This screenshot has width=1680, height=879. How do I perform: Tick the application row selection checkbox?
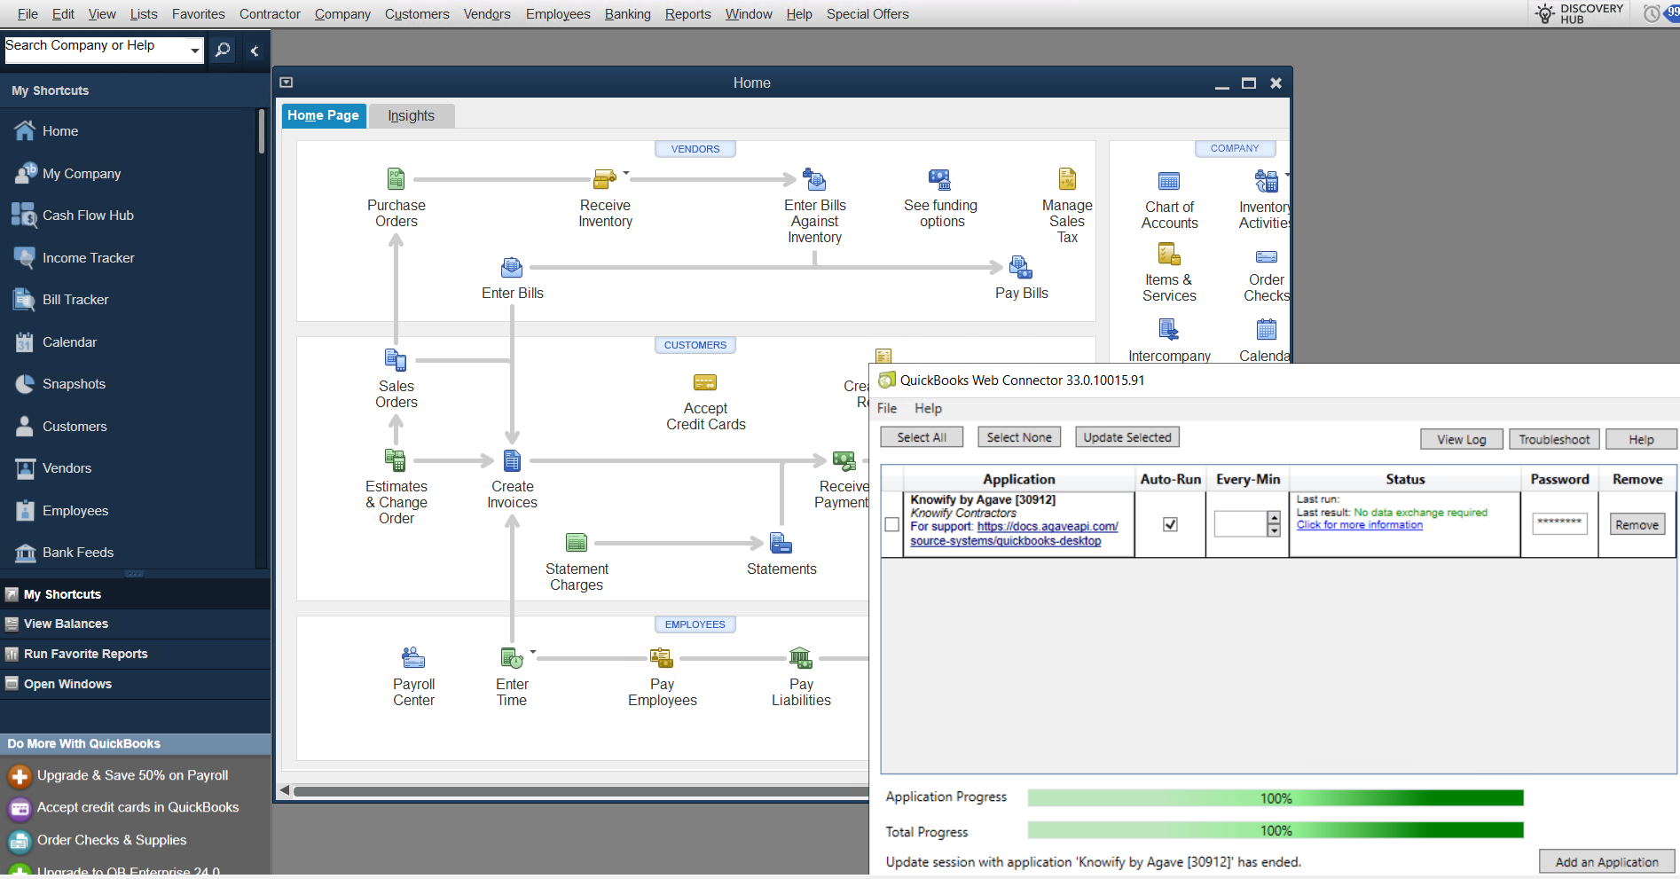[891, 524]
